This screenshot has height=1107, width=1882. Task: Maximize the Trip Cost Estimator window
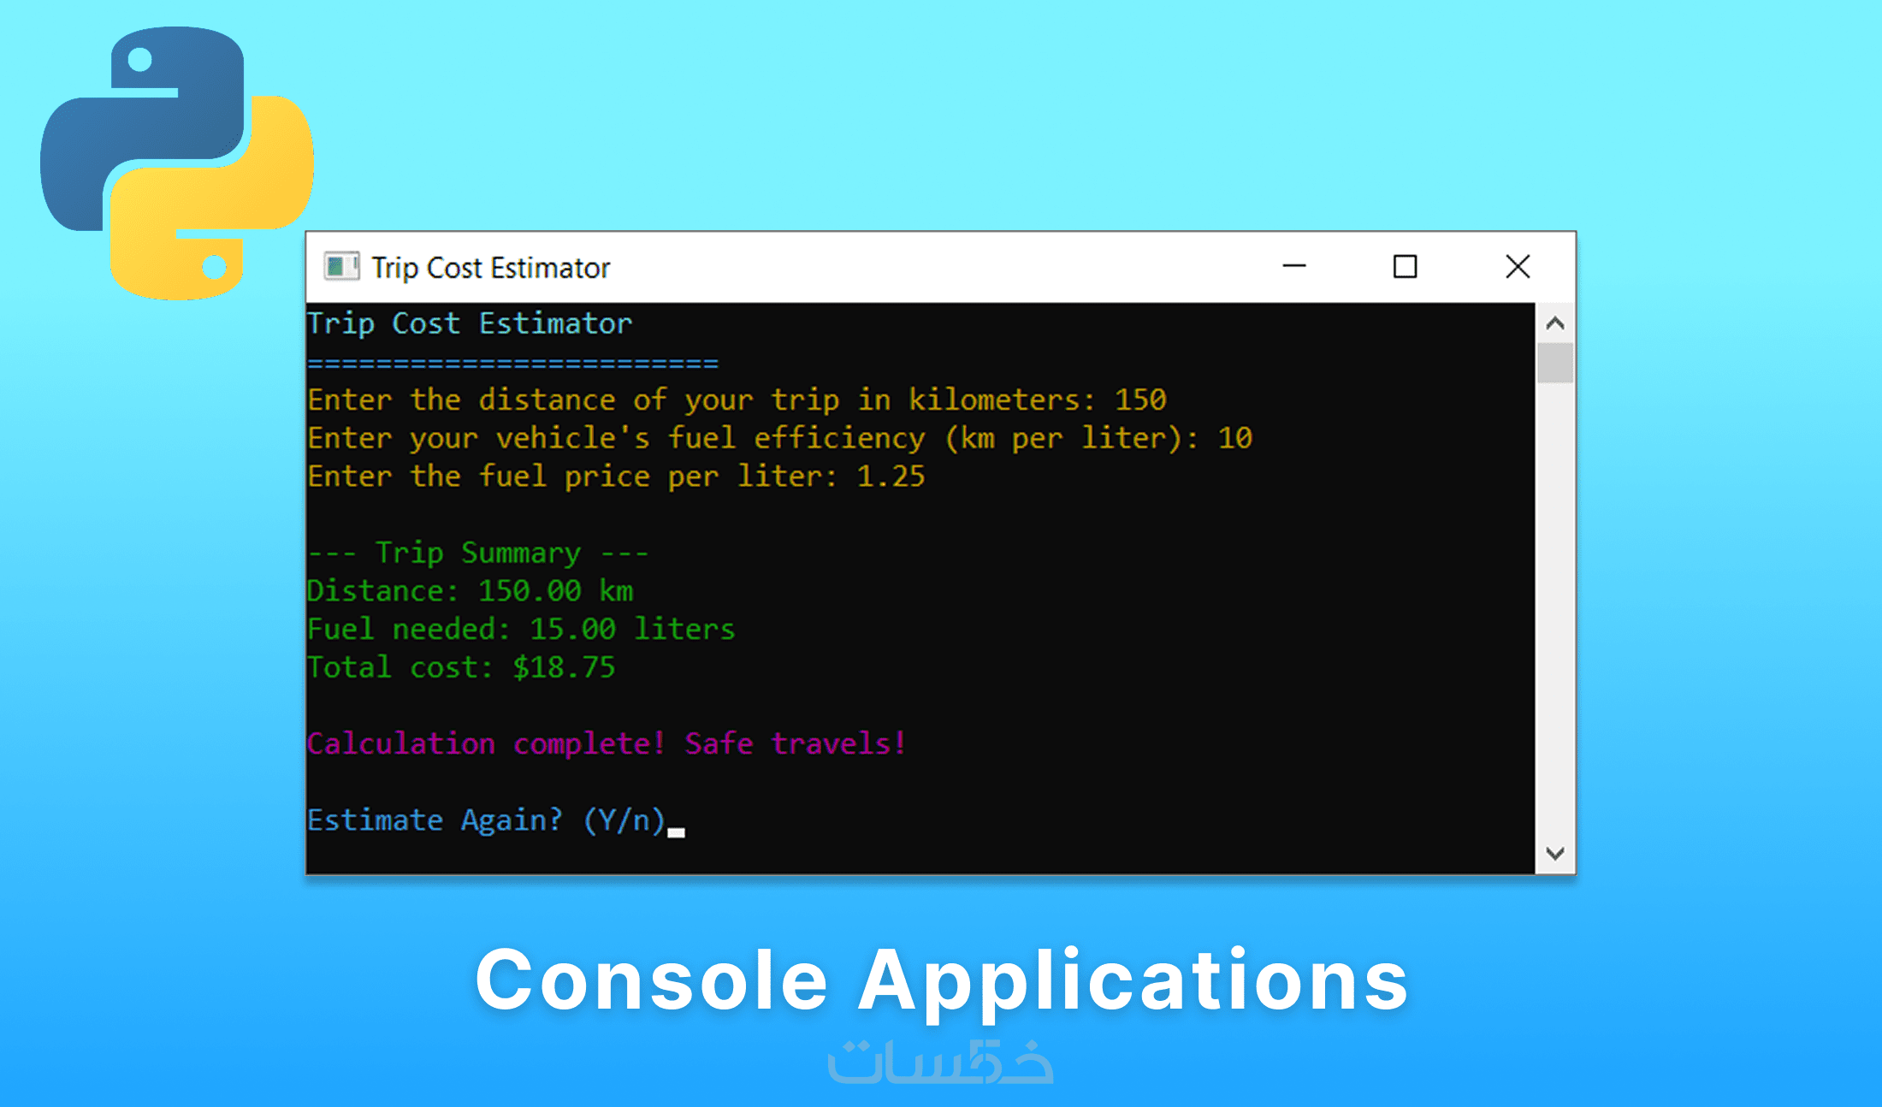coord(1405,267)
